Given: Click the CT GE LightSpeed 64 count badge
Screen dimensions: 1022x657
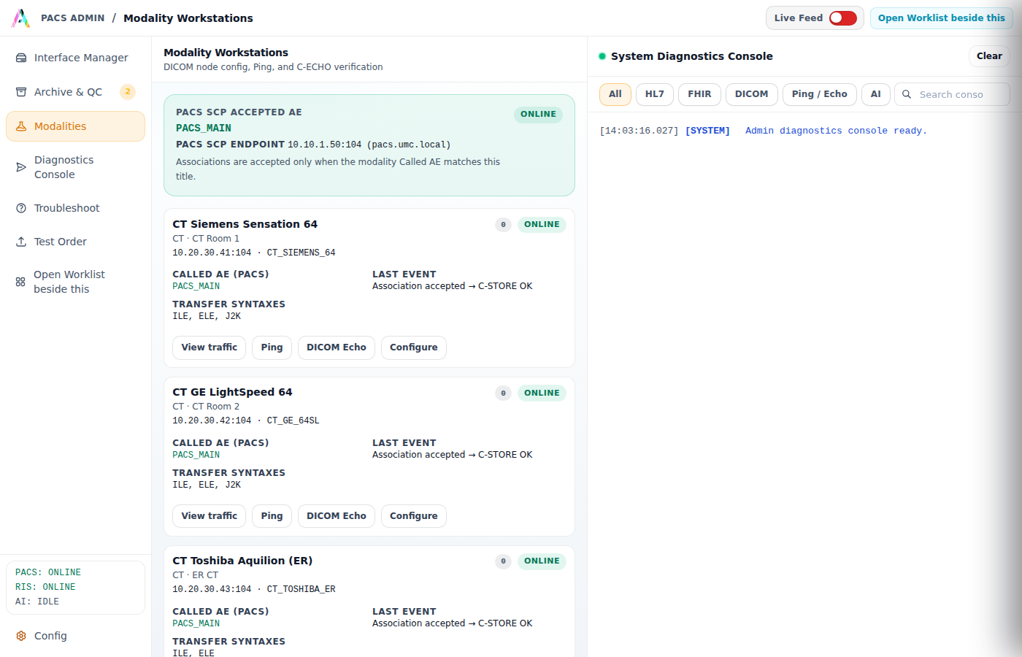Looking at the screenshot, I should coord(503,393).
